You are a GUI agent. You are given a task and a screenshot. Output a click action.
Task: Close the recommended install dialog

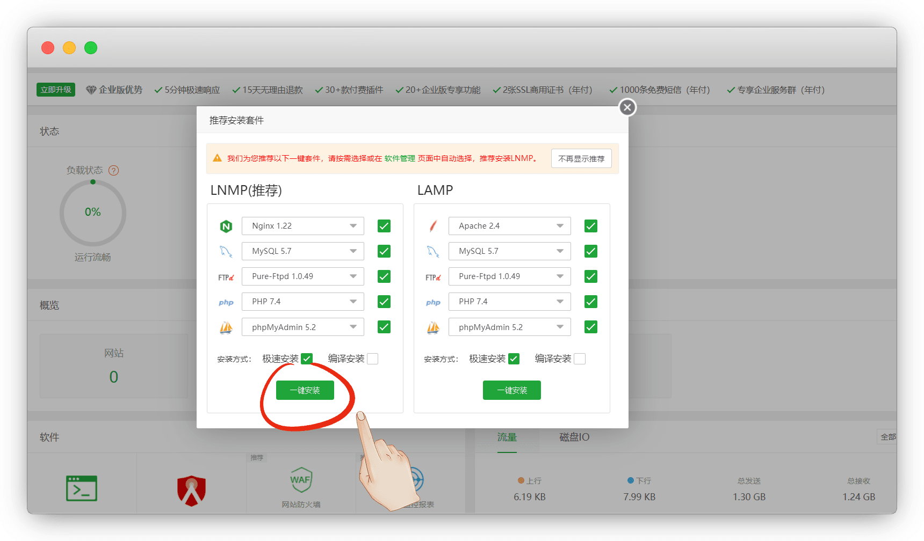[x=627, y=107]
